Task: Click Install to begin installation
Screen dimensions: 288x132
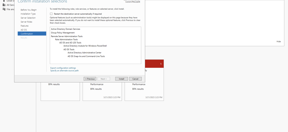Action: (121, 79)
